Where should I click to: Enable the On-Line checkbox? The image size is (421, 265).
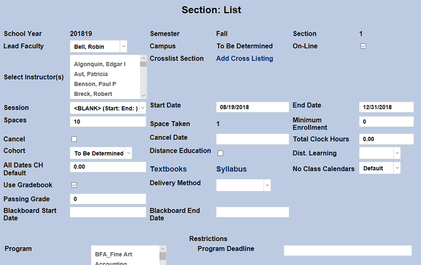(x=363, y=45)
